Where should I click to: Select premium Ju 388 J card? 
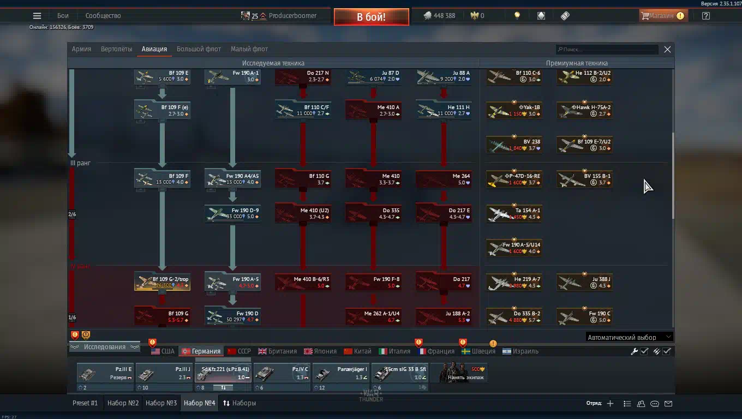coord(584,282)
